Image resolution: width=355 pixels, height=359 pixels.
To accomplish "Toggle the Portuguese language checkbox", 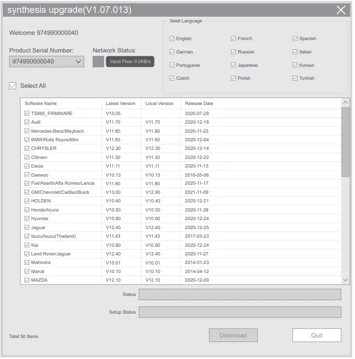I will (172, 65).
